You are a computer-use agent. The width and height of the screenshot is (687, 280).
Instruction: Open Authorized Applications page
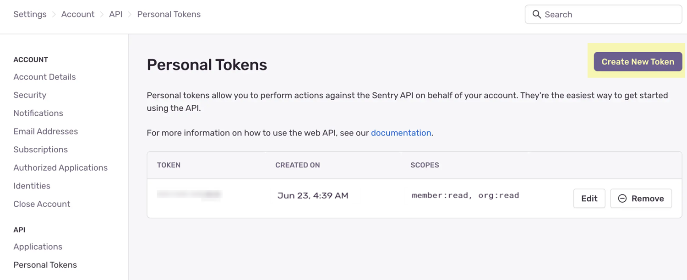[x=60, y=168]
